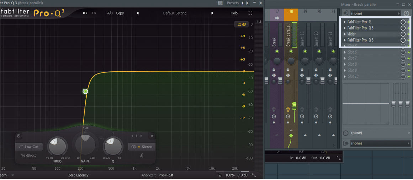
Task: Click the clock icon beside input selector
Action: (406, 13)
